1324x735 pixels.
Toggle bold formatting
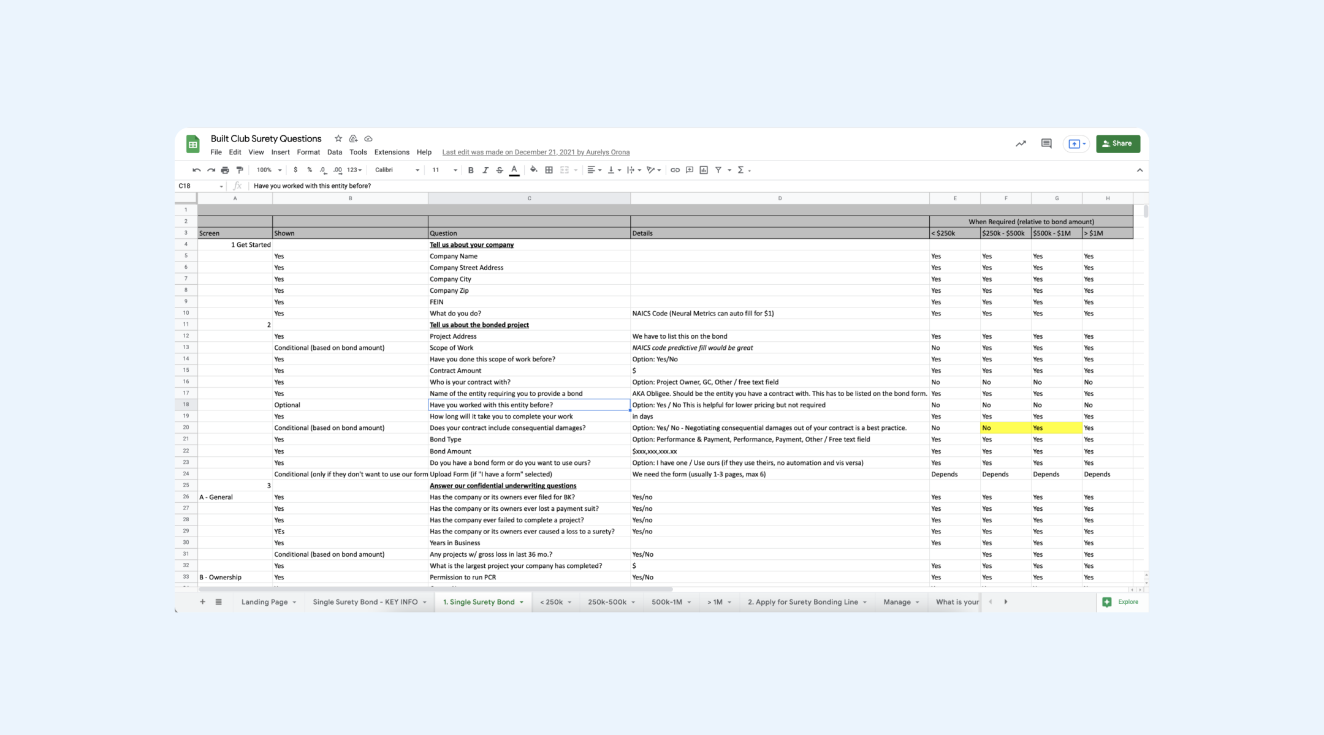coord(471,170)
